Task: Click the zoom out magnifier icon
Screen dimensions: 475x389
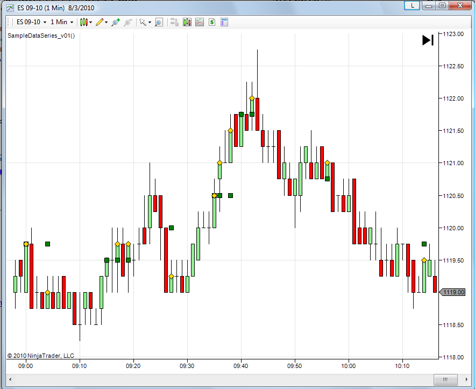Action: pyautogui.click(x=128, y=22)
